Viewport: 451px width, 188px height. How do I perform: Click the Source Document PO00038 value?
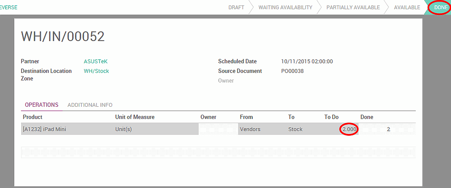click(292, 71)
